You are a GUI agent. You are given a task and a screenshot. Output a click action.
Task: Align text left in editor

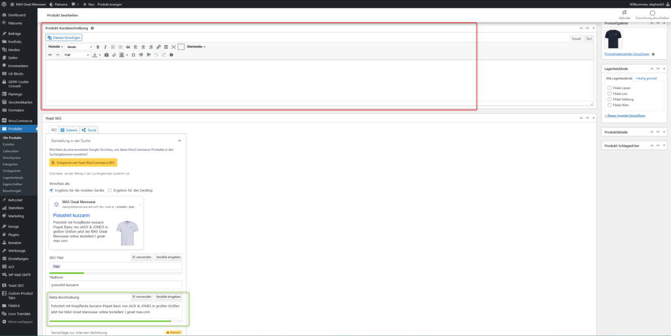[x=136, y=47]
